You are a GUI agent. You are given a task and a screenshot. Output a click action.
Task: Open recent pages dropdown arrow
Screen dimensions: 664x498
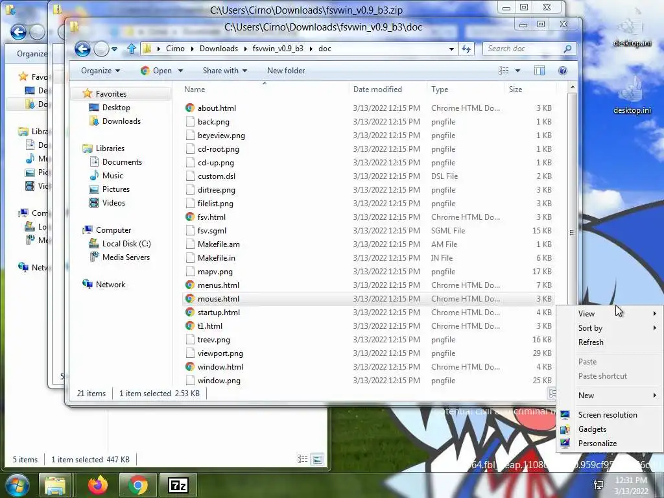(114, 49)
